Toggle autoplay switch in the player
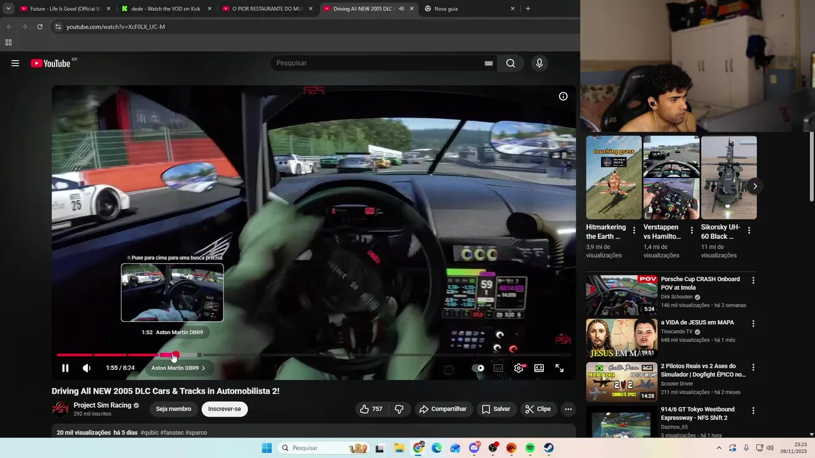Viewport: 815px width, 458px height. click(x=478, y=368)
